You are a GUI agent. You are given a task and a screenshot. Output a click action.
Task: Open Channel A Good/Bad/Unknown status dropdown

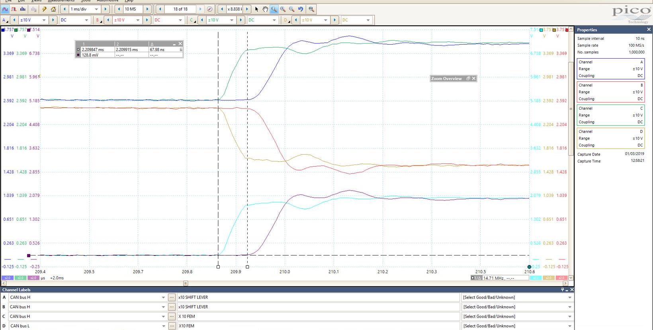(x=570, y=297)
